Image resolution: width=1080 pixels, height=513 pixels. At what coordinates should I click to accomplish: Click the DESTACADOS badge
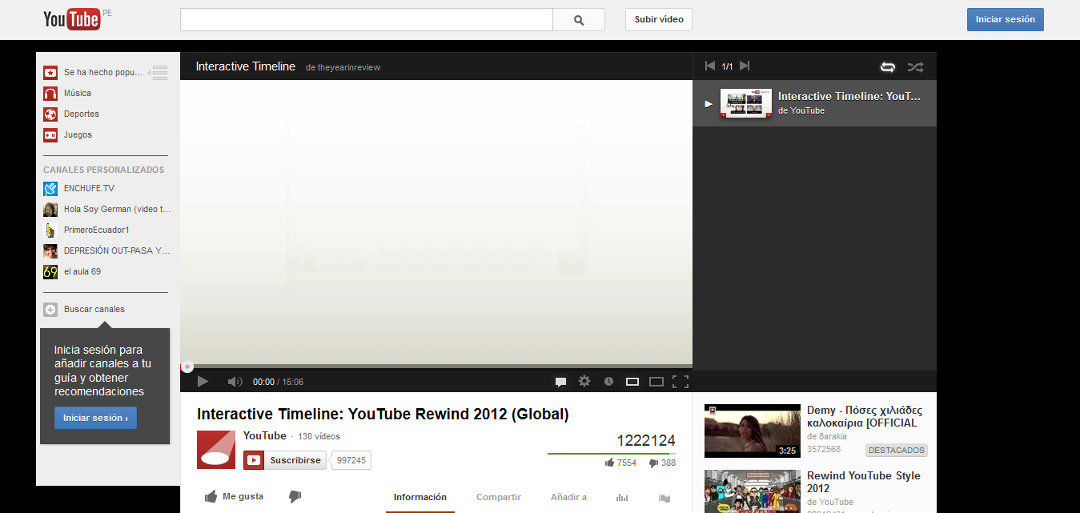pos(897,451)
